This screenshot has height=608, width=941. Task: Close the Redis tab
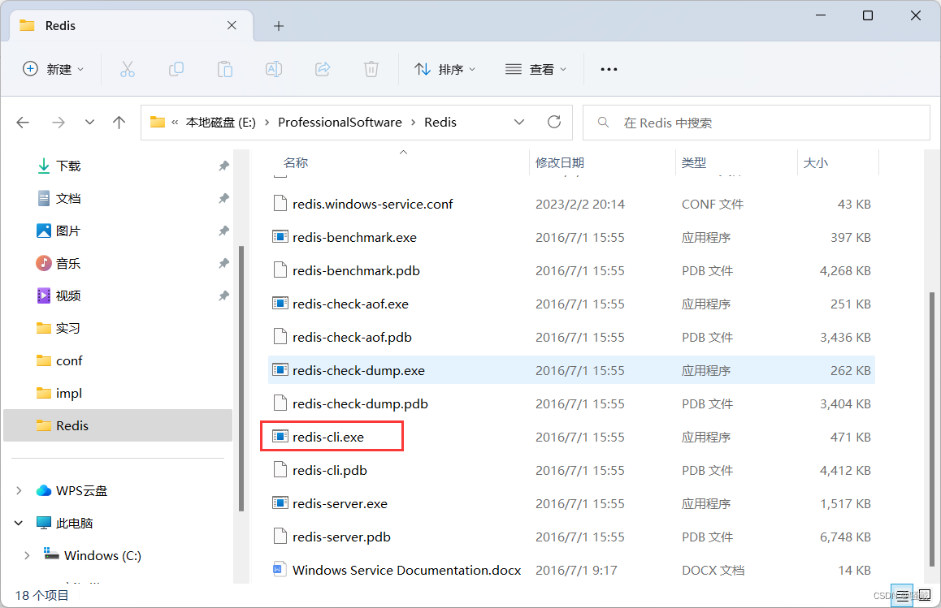tap(232, 25)
